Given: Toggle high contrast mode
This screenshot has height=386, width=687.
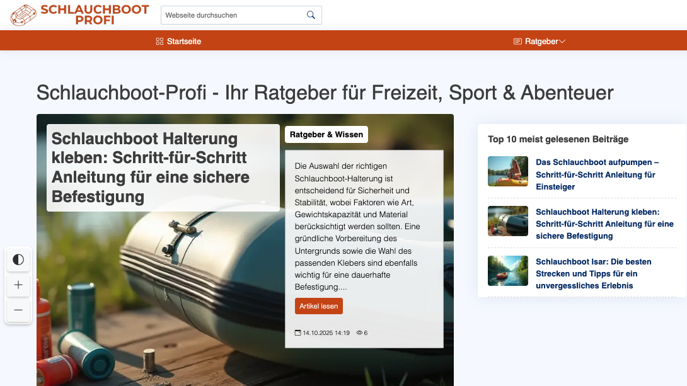Looking at the screenshot, I should 18,259.
